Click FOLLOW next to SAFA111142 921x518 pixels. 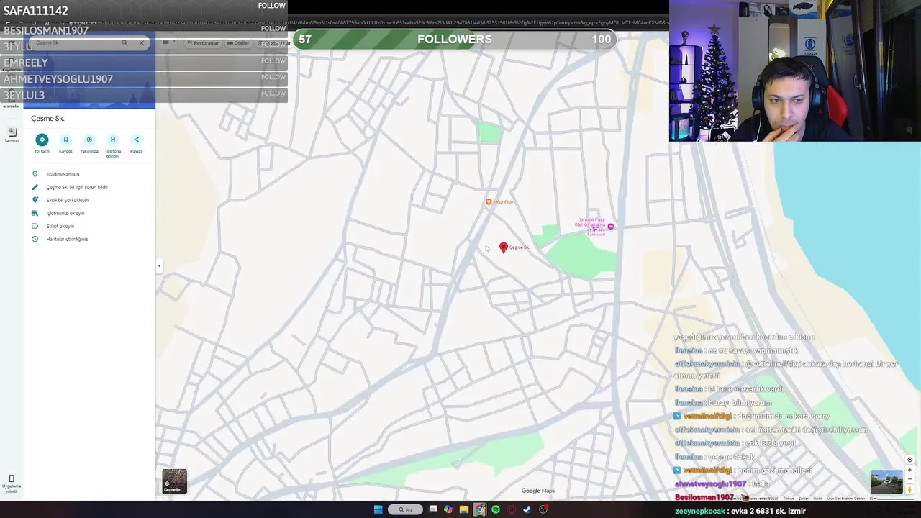[272, 6]
